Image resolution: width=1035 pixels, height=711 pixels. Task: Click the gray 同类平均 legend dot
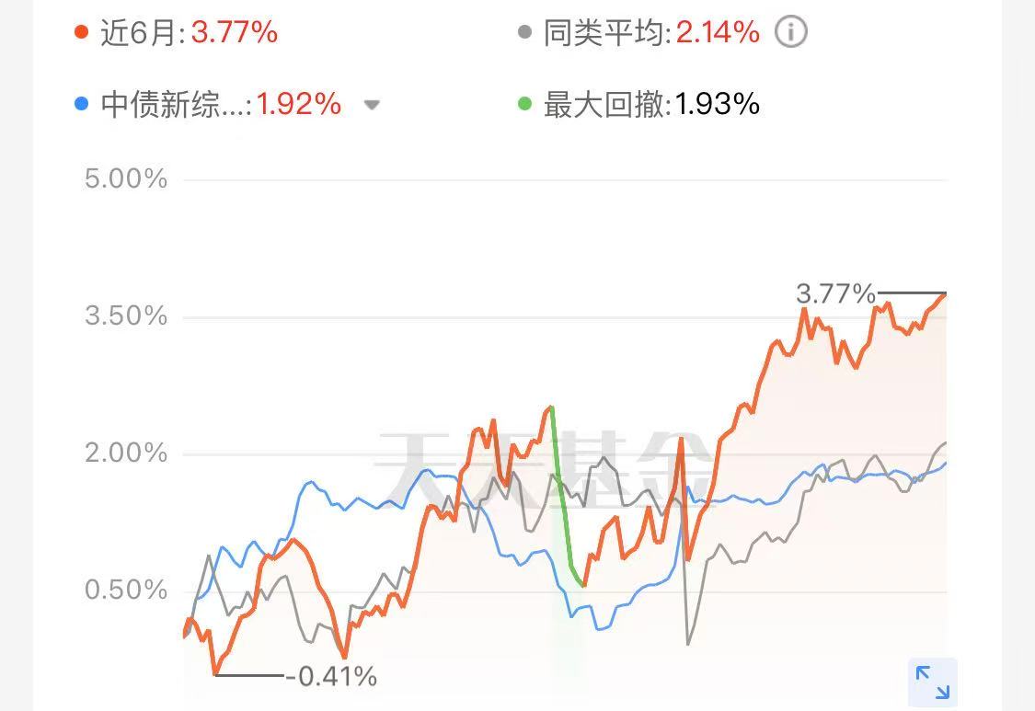[x=524, y=31]
